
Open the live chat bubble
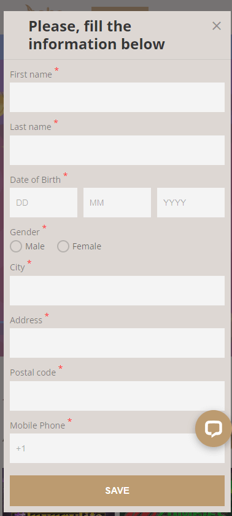214,428
